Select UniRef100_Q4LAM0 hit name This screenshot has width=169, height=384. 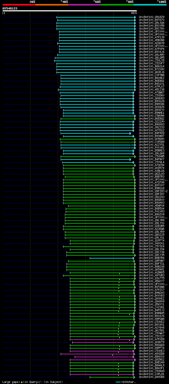152,55
